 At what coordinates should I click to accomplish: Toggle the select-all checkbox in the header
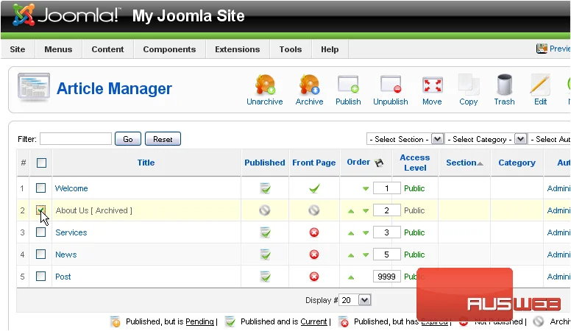pyautogui.click(x=41, y=163)
